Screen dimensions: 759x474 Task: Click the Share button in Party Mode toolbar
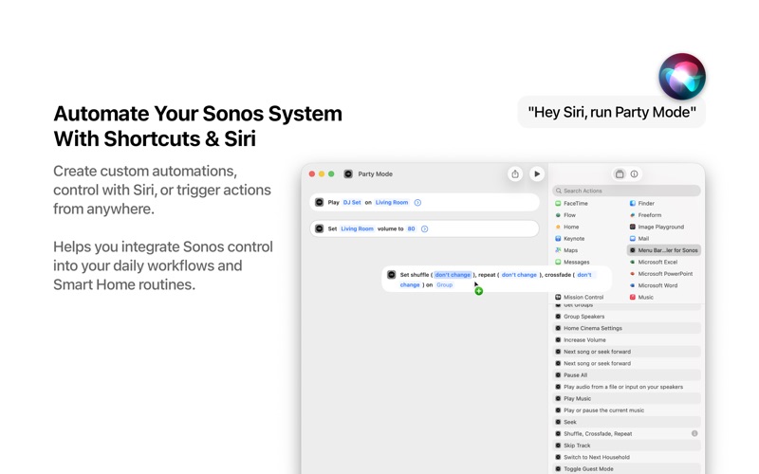point(515,174)
